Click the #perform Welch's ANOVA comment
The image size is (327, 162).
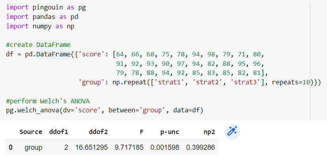(x=48, y=101)
